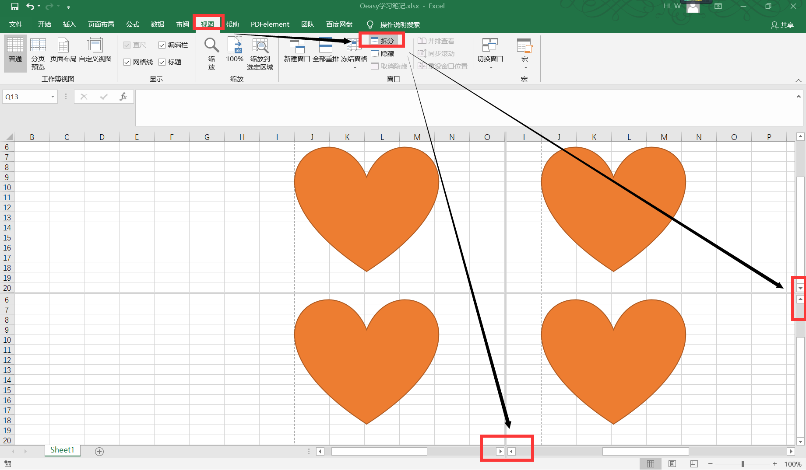Collapse the ribbon with the chevron
Image resolution: width=806 pixels, height=470 pixels.
799,80
